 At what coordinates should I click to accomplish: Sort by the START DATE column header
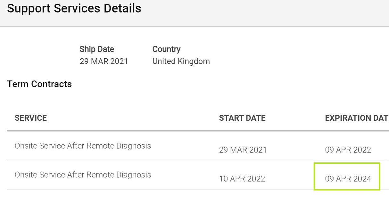242,118
